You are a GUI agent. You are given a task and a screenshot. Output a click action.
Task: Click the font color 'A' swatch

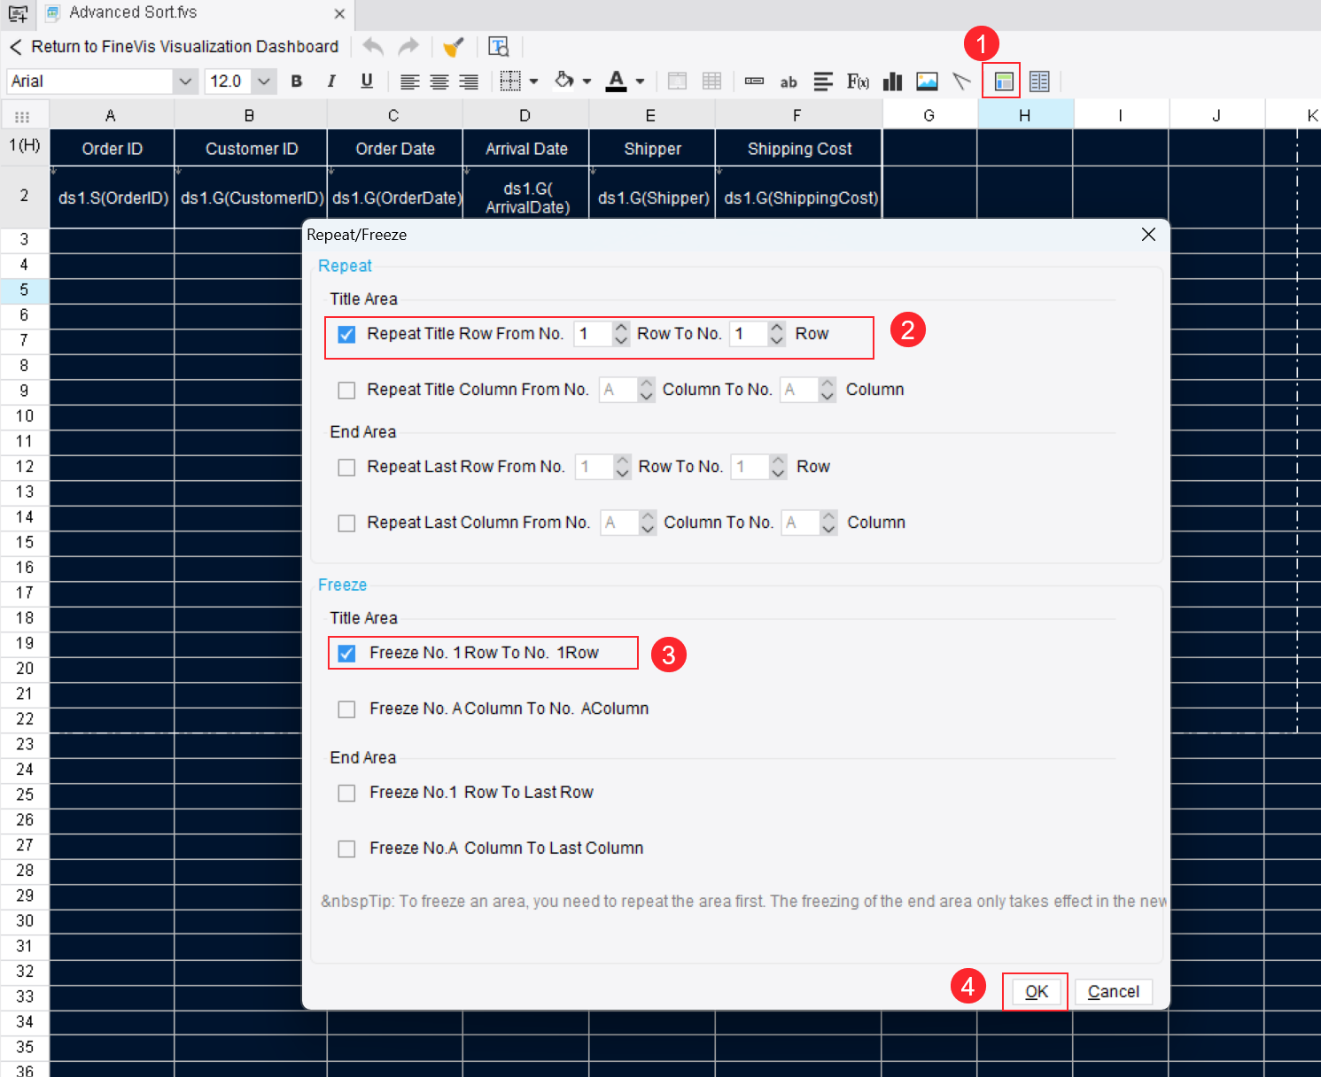(616, 81)
